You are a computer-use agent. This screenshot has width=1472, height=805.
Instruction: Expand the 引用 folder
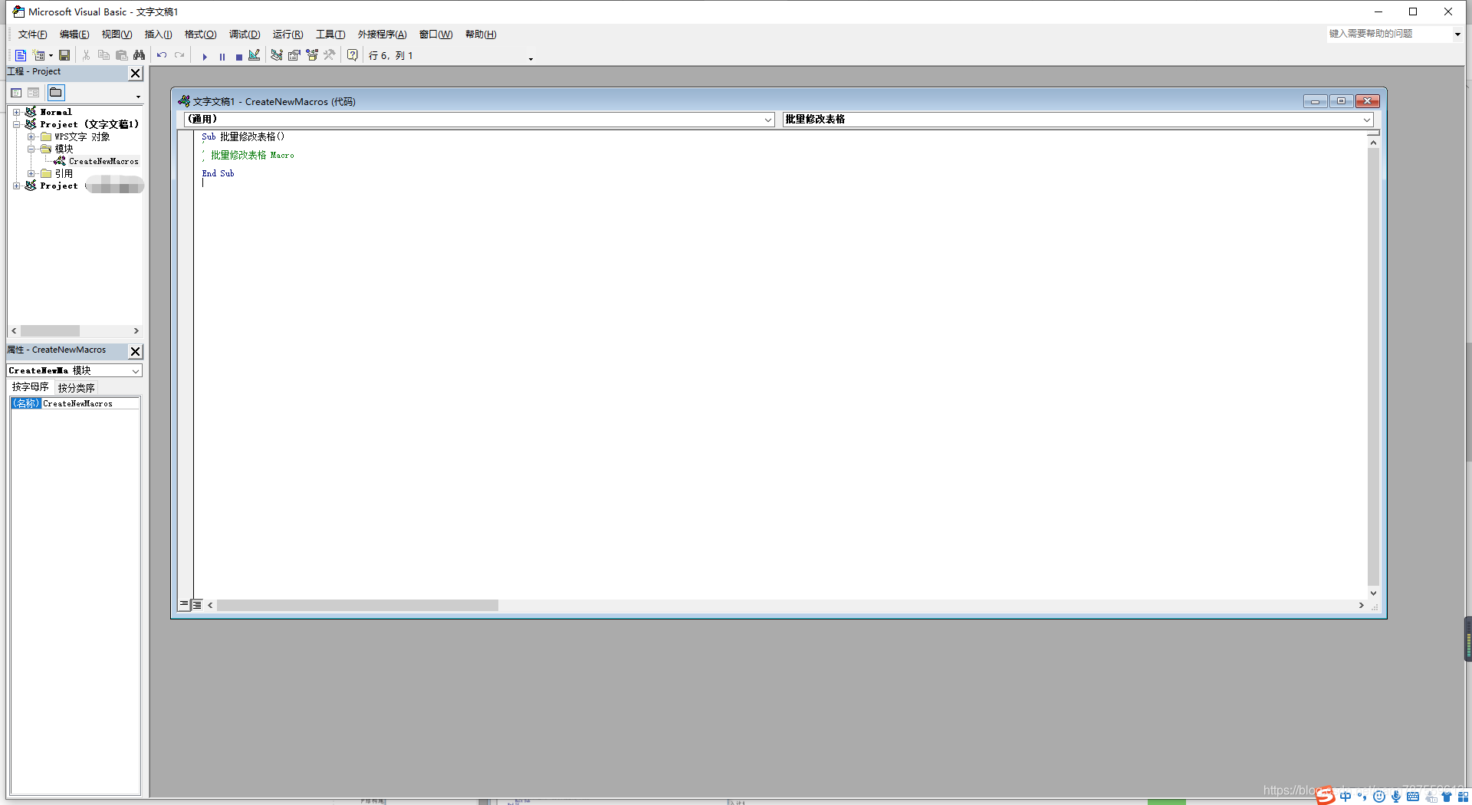click(x=31, y=173)
